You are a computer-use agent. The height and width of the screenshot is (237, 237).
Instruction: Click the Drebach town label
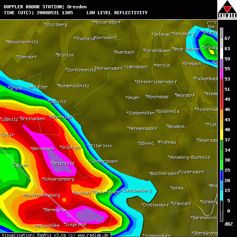192,64
